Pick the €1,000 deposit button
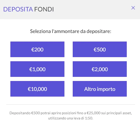Viewport: 140px width, 128px height. tap(37, 69)
